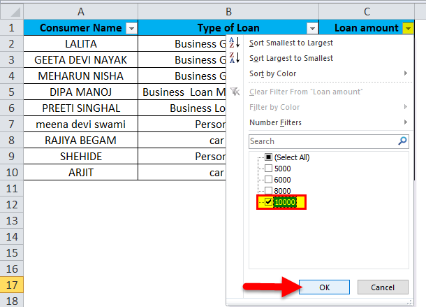Select row 11 header
The height and width of the screenshot is (307, 426).
click(x=12, y=189)
